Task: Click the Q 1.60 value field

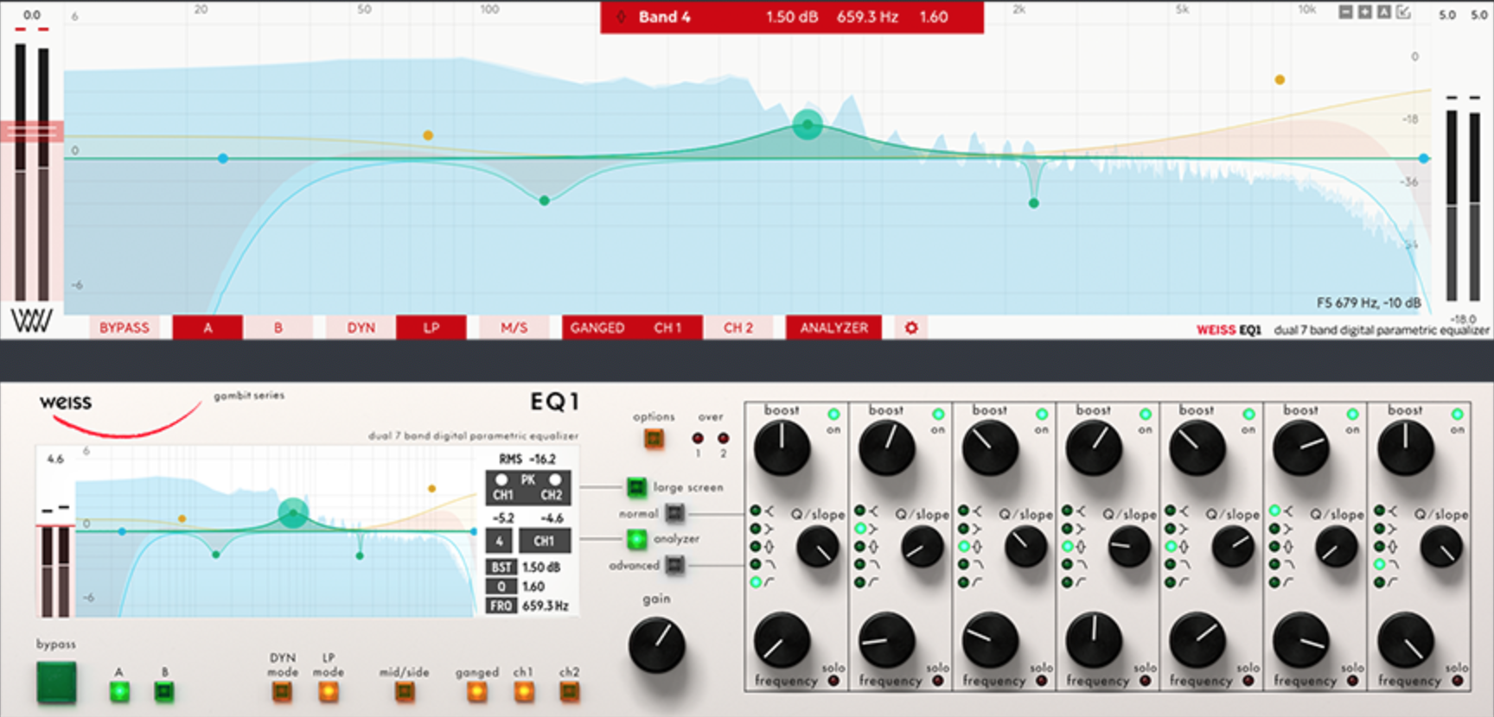Action: point(533,587)
